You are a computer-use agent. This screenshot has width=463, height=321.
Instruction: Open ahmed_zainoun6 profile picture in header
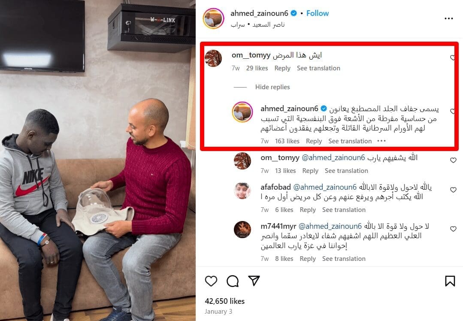213,18
